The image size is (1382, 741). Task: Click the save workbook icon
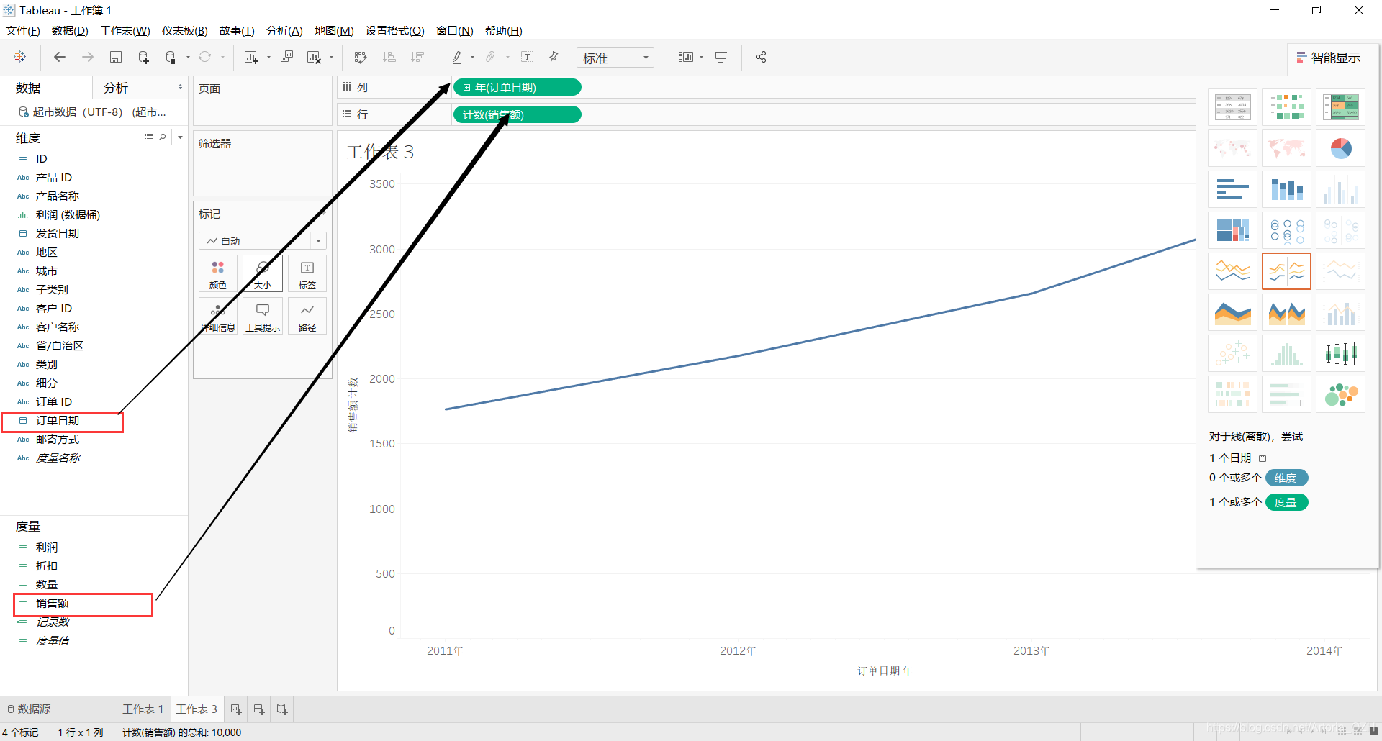[x=116, y=57]
